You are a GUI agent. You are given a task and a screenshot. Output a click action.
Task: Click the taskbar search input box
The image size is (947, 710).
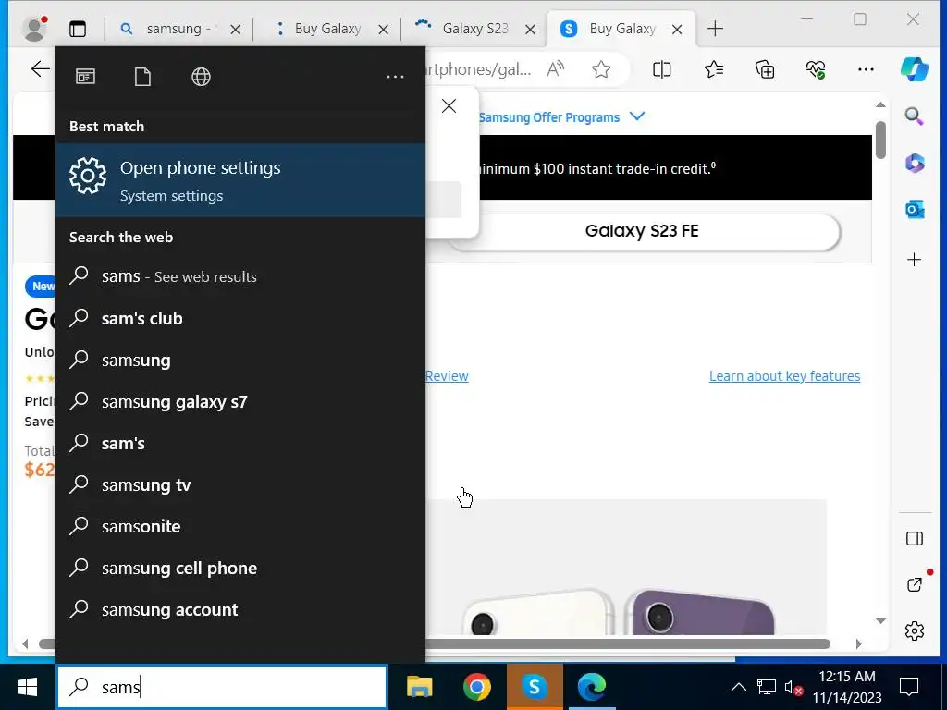click(x=222, y=687)
